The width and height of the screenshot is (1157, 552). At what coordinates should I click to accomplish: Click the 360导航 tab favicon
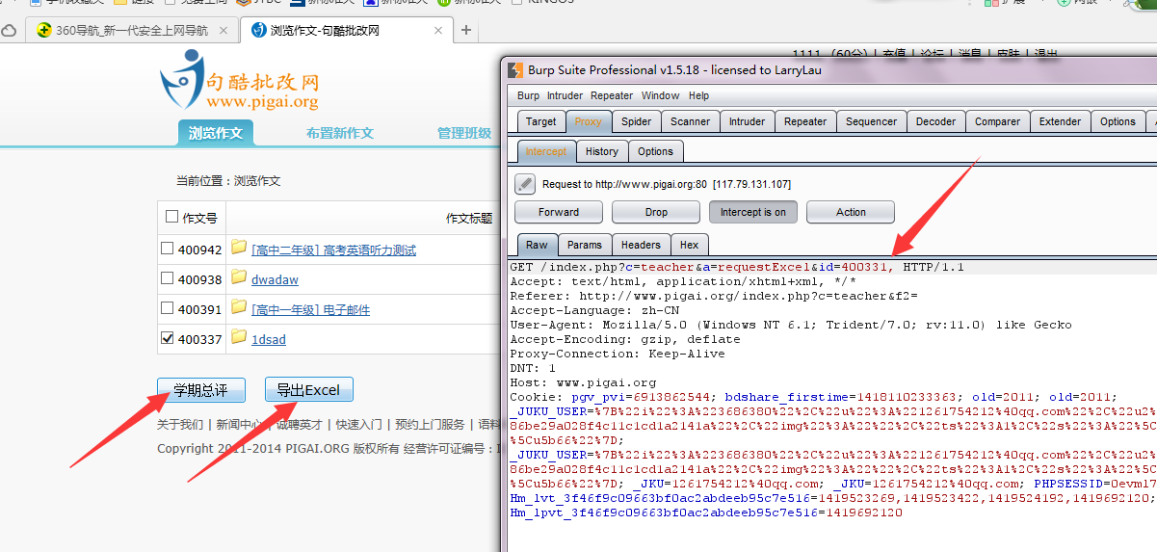point(43,30)
